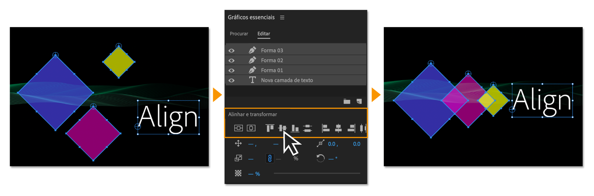The width and height of the screenshot is (594, 196).
Task: Click the align vertical centers icon
Action: point(283,128)
